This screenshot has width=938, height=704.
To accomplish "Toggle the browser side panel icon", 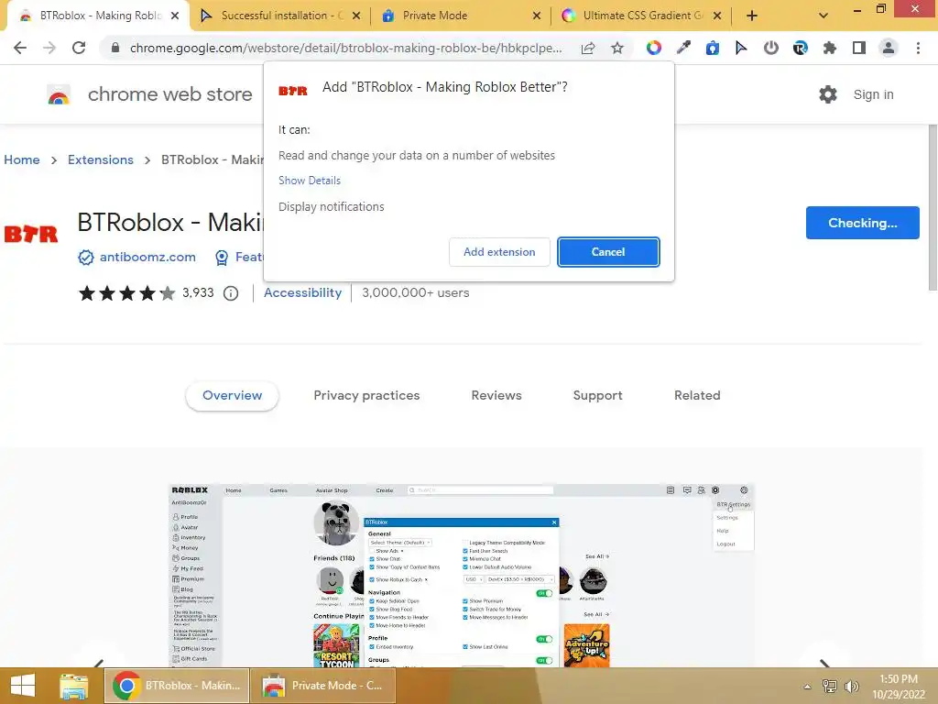I will (859, 48).
